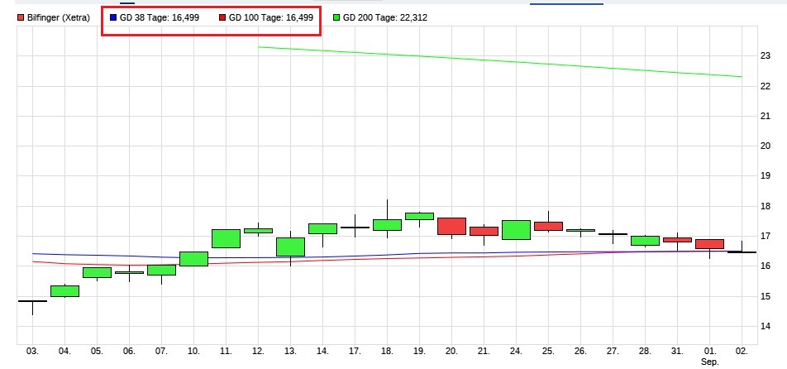Click the red GD 100 Tage legend swatch
787x369 pixels.
[222, 17]
